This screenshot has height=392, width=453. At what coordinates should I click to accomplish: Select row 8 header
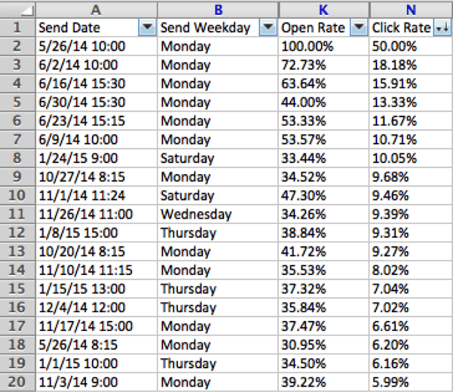click(x=18, y=158)
